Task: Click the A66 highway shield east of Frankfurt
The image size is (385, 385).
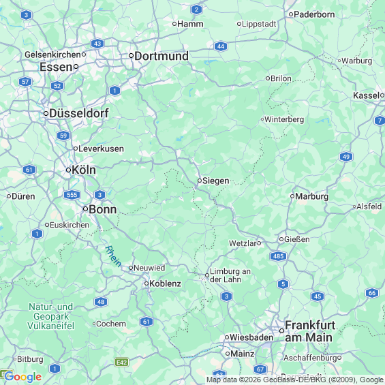Action: coord(372,293)
